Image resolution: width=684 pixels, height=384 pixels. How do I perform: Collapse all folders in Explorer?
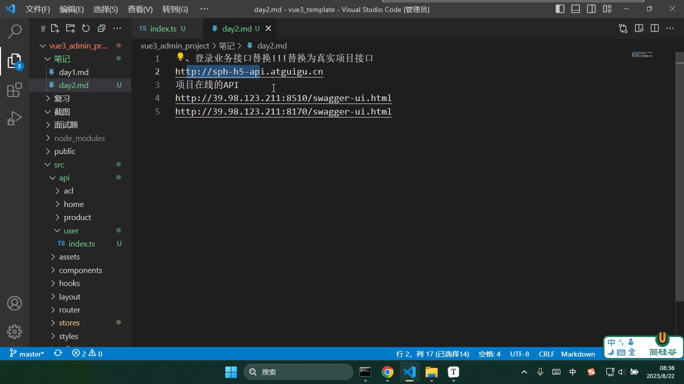click(x=102, y=28)
